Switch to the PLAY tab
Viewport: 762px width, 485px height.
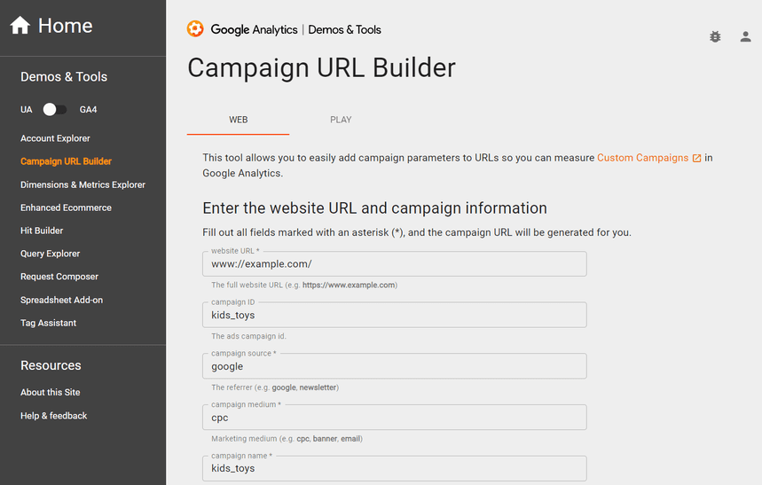[x=341, y=120]
